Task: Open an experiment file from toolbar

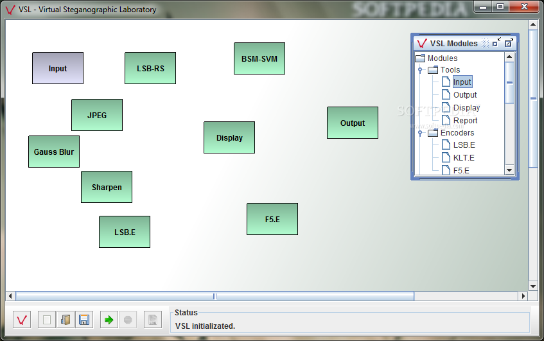Action: click(66, 320)
